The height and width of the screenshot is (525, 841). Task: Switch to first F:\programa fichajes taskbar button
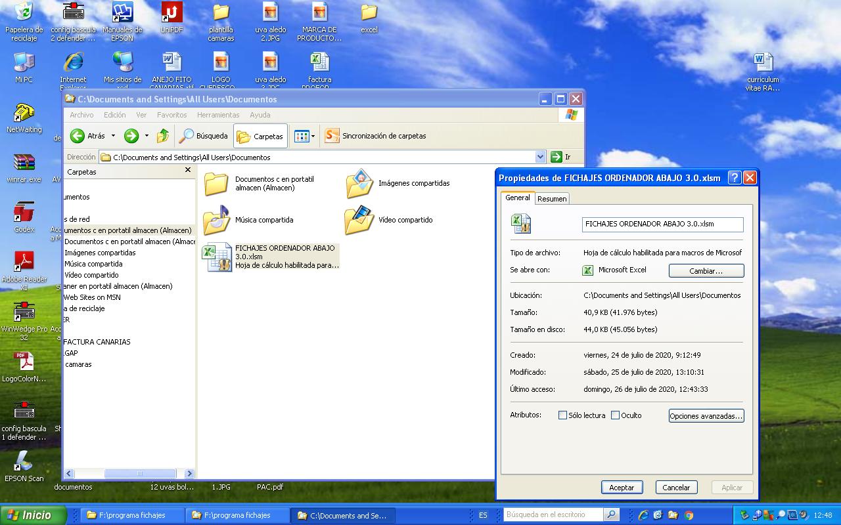[x=133, y=515]
